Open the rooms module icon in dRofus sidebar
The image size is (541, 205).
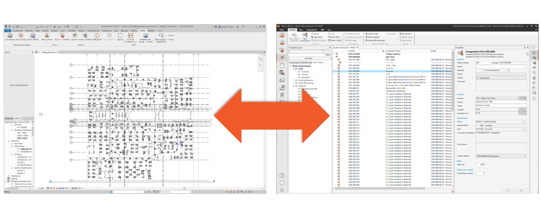point(282,35)
